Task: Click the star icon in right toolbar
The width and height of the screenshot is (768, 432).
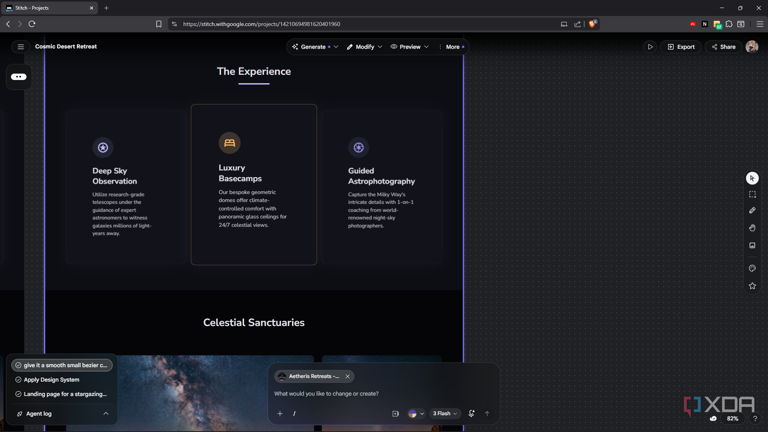Action: (x=752, y=286)
